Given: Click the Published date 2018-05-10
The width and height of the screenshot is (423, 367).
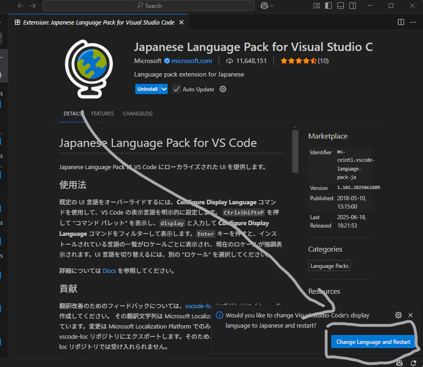Looking at the screenshot, I should 352,202.
